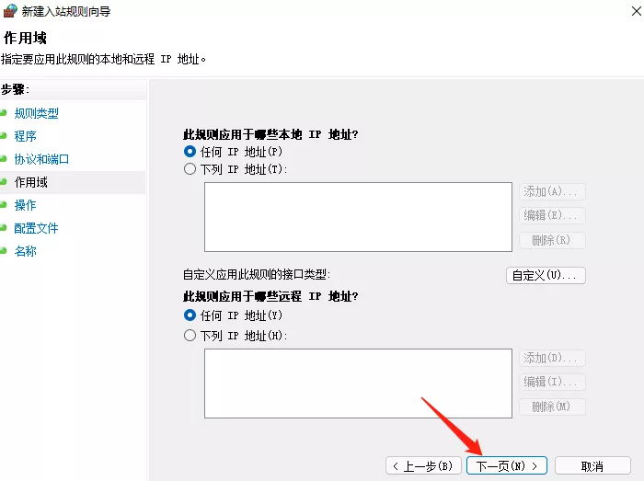The height and width of the screenshot is (481, 644).
Task: Click the local IP address list box
Action: pyautogui.click(x=358, y=216)
